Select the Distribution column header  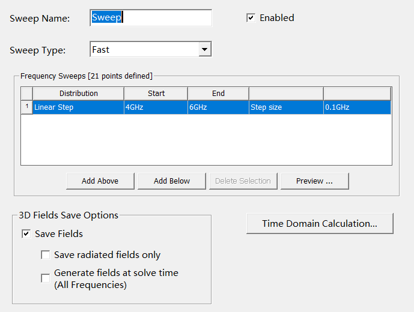click(x=79, y=94)
